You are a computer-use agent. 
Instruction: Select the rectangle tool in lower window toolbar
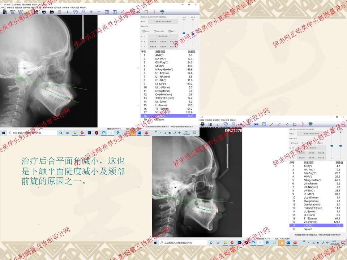point(295,125)
